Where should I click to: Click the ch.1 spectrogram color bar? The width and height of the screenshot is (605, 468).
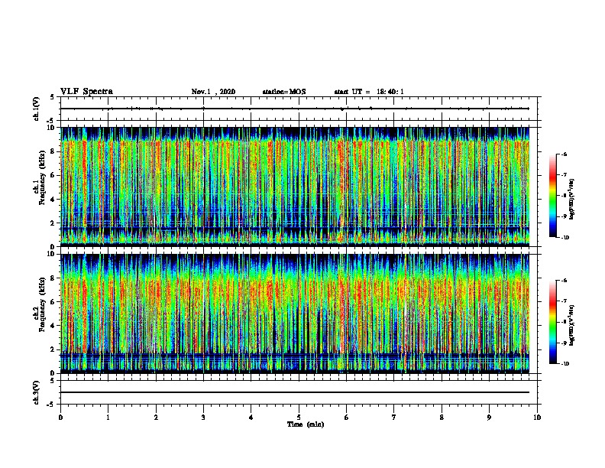[x=552, y=196]
